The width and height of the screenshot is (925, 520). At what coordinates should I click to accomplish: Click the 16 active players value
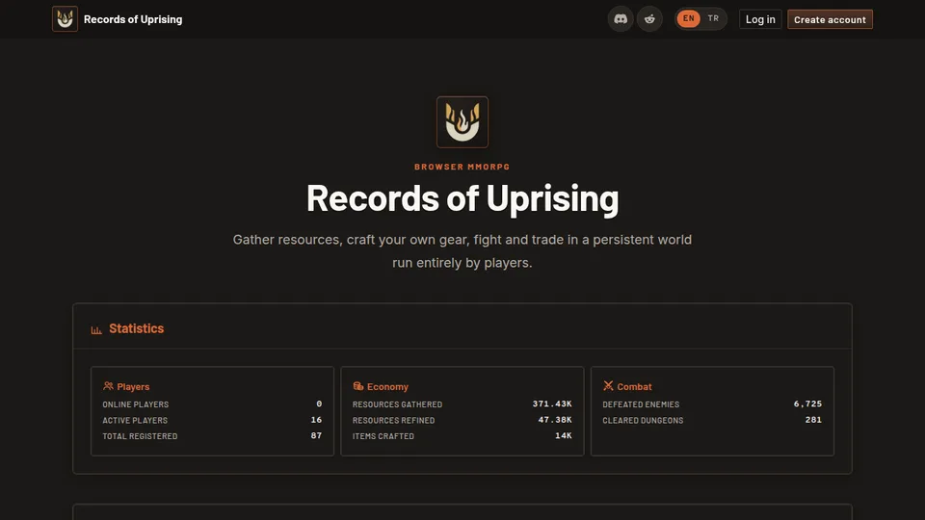(316, 420)
